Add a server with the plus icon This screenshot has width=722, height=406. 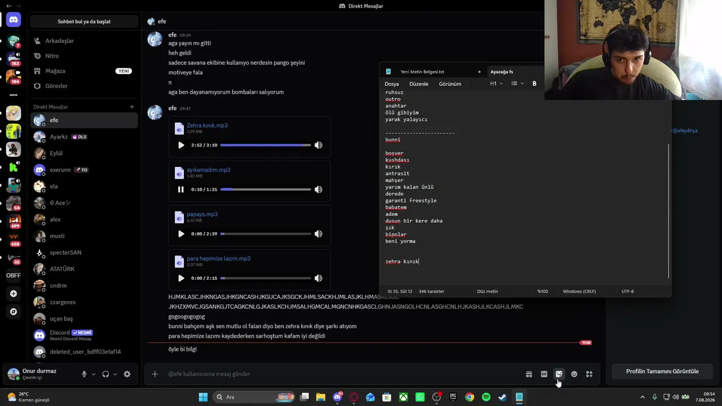click(x=14, y=294)
